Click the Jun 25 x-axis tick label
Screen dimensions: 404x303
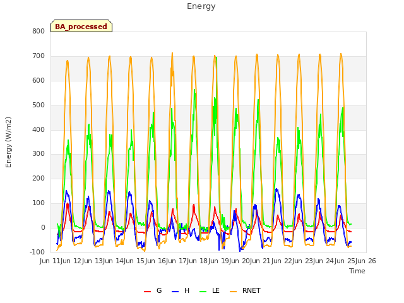[345, 261]
